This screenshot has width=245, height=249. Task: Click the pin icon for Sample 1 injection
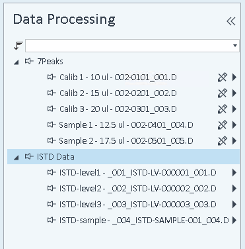(222, 125)
